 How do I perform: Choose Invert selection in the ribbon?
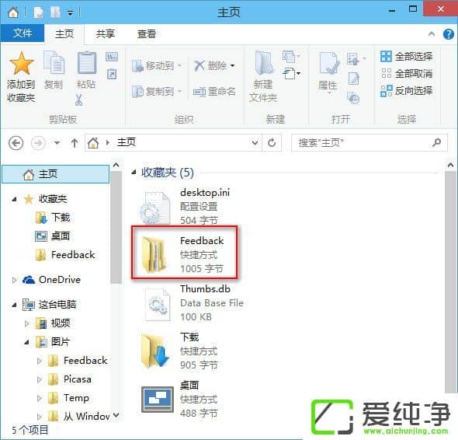click(406, 91)
